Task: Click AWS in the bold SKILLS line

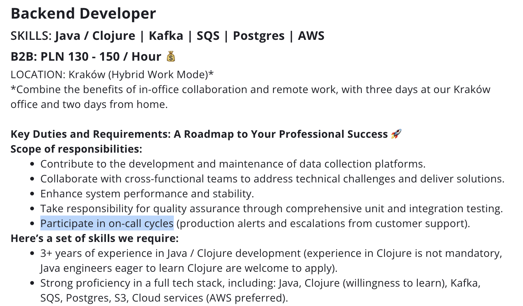Action: pos(311,36)
